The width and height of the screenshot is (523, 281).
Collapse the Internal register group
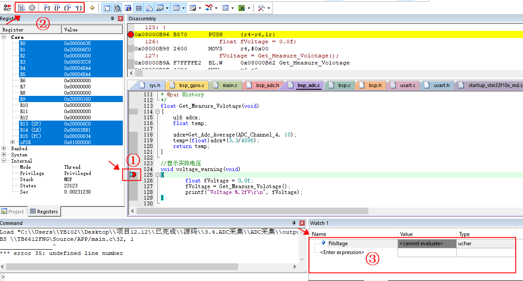point(4,160)
